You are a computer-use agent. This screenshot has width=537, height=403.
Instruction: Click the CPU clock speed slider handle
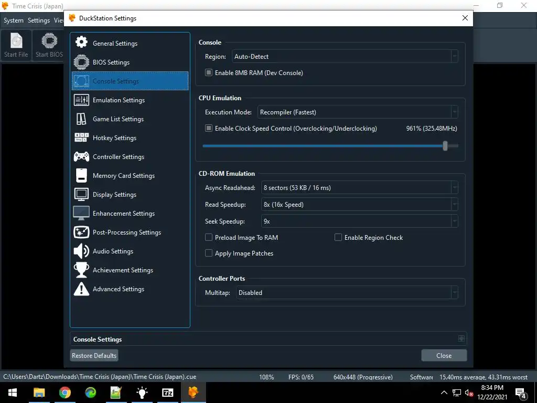pyautogui.click(x=445, y=146)
